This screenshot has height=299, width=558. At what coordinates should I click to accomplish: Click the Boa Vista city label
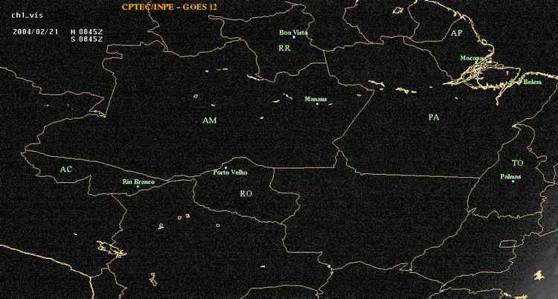point(293,33)
